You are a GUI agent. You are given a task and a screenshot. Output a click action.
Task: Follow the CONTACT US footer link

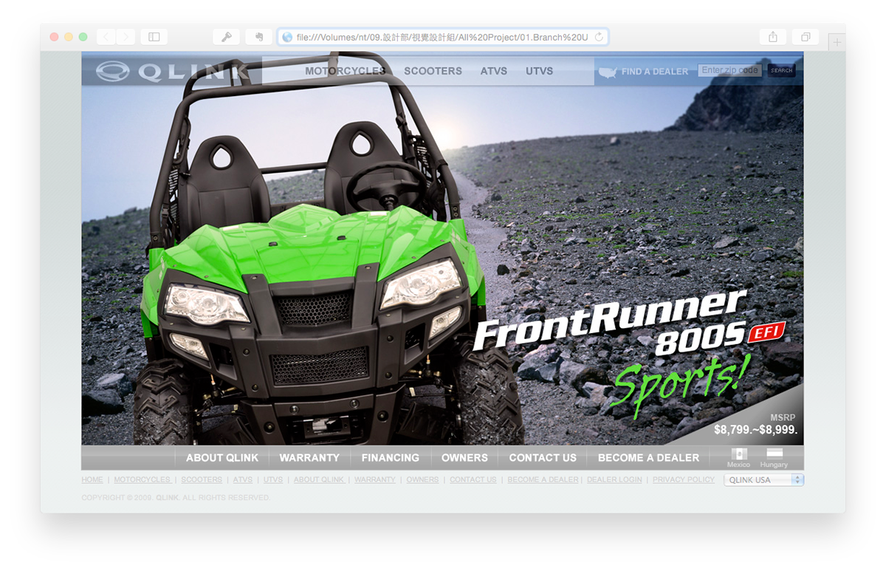pos(473,480)
